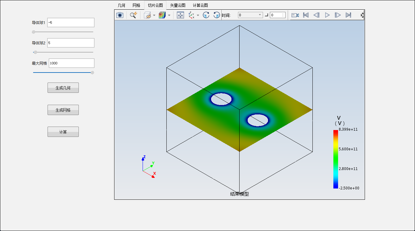This screenshot has width=415, height=231.
Task: Jump to first animation frame
Action: (306, 15)
